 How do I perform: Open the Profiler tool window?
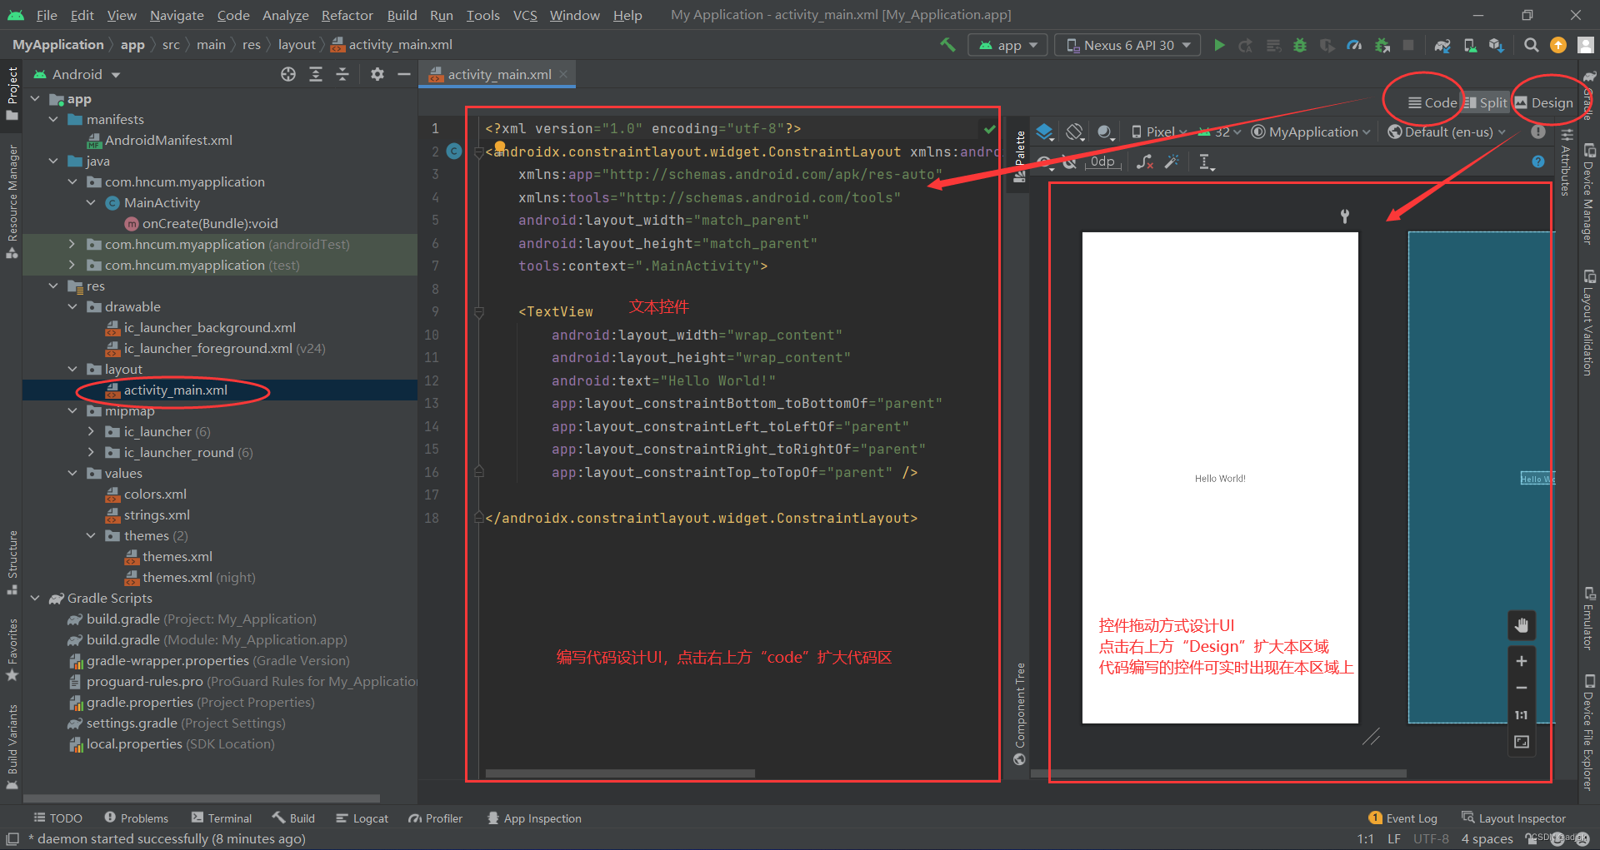pyautogui.click(x=435, y=818)
